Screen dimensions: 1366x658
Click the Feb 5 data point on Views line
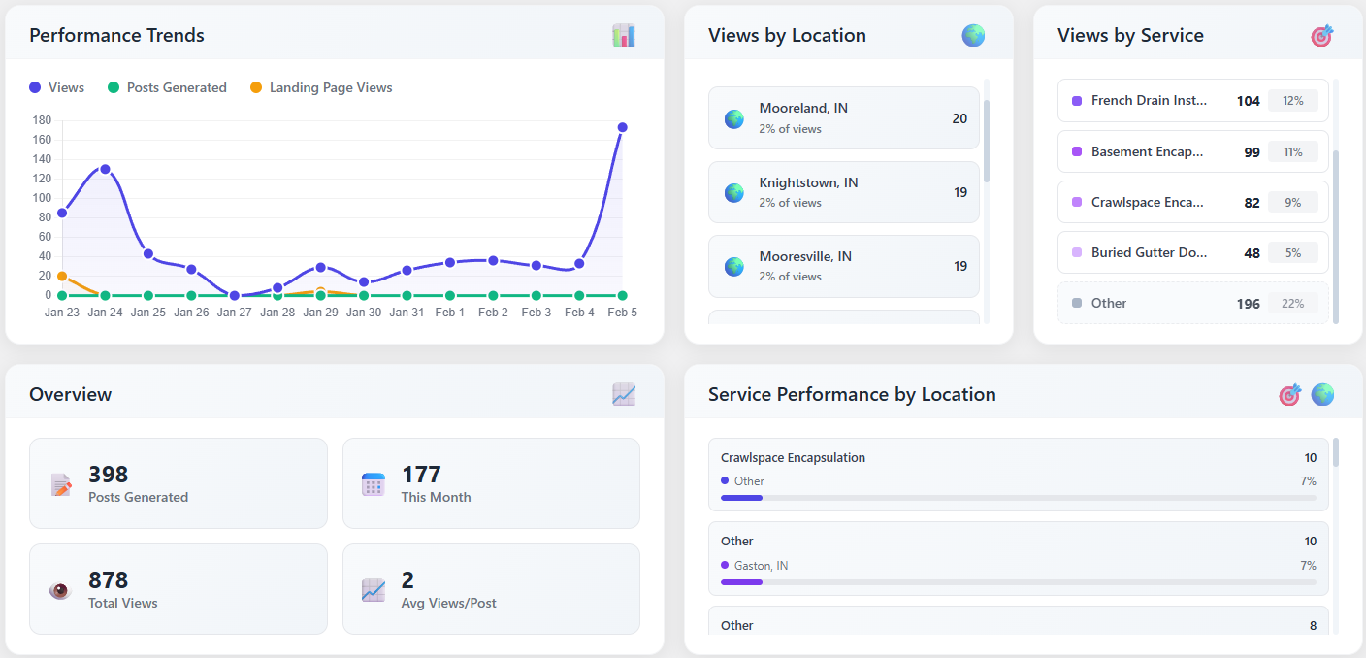coord(622,127)
